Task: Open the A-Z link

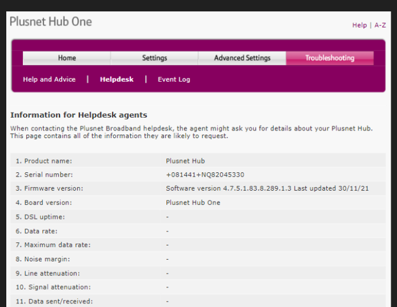Action: point(380,25)
